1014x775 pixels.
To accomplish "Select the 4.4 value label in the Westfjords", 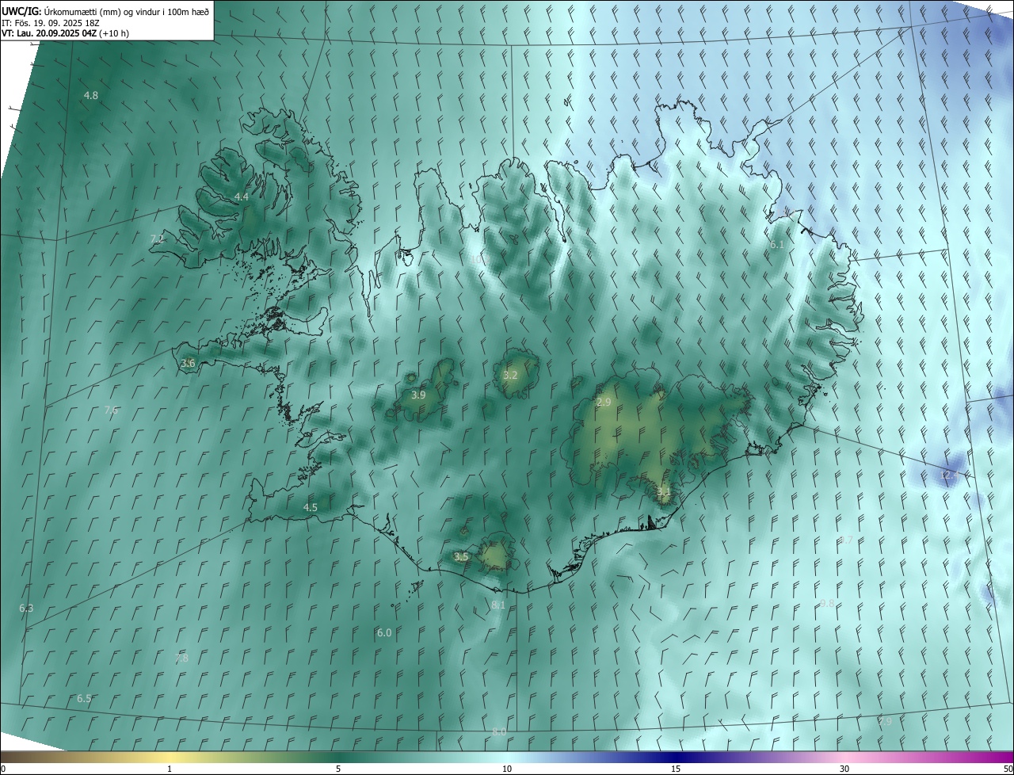I will (x=242, y=197).
